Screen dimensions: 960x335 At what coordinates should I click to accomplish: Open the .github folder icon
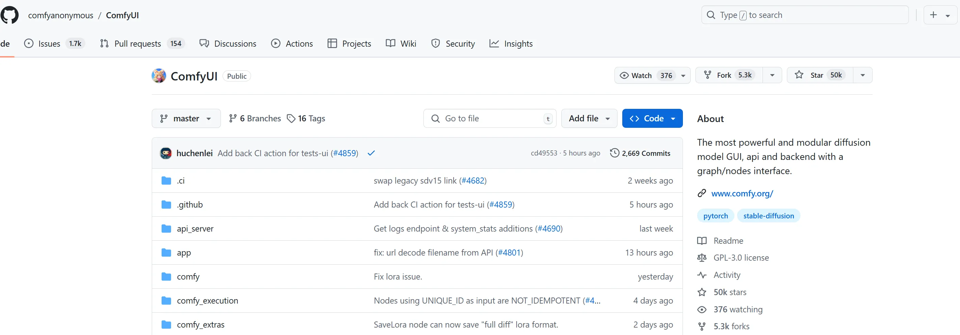click(x=166, y=205)
